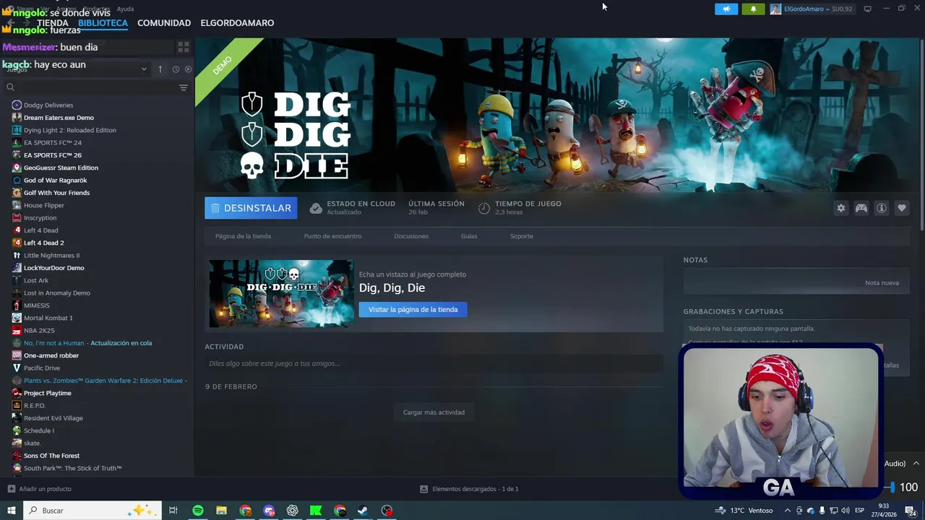Select NBA 2K25 in the list
The width and height of the screenshot is (925, 520).
point(39,331)
